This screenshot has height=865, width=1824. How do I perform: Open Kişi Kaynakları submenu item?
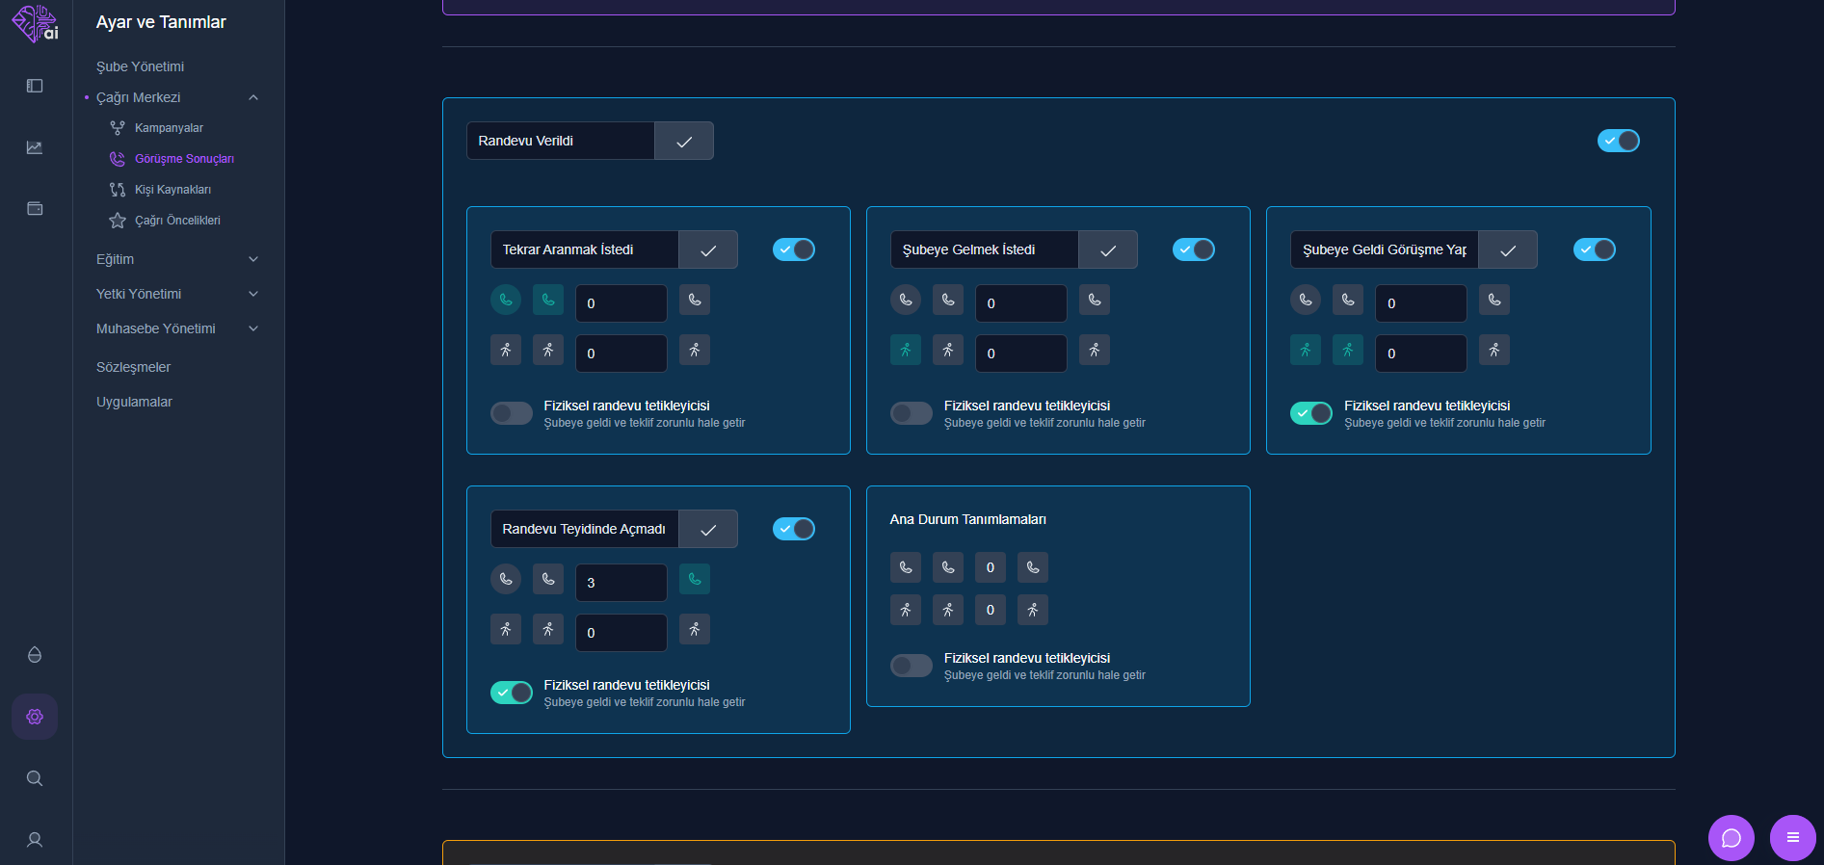pyautogui.click(x=172, y=190)
